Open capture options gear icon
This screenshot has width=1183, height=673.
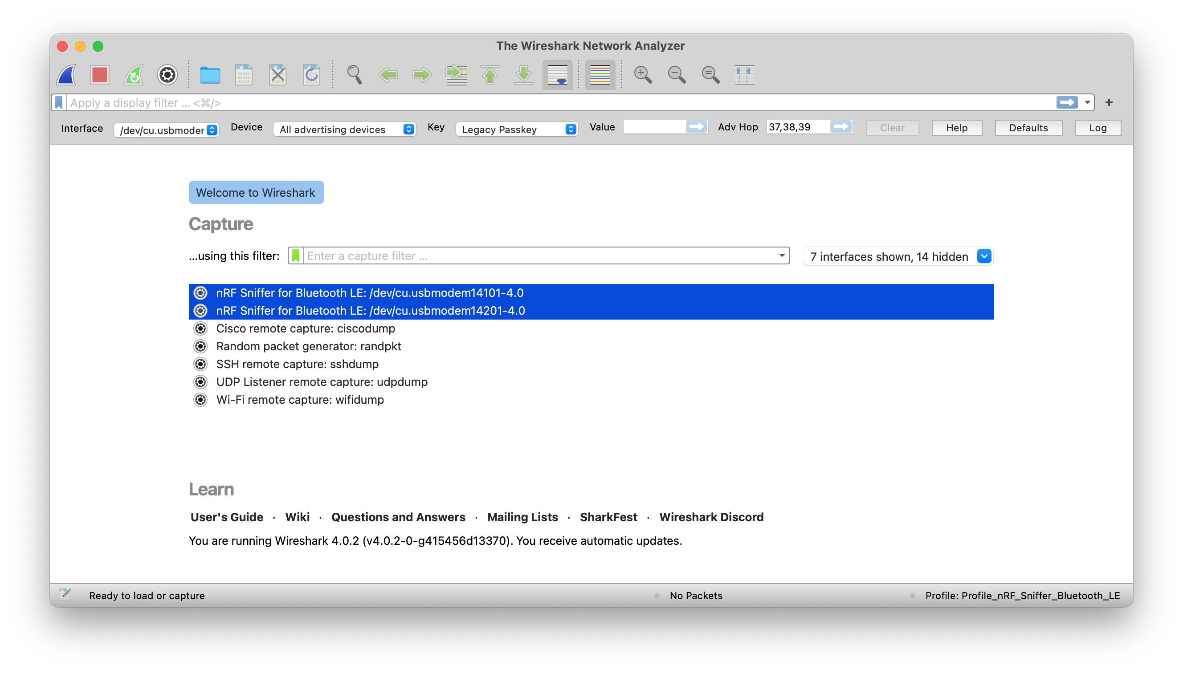[167, 74]
